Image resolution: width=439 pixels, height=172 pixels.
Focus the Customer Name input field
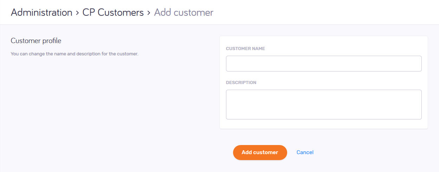pos(323,64)
